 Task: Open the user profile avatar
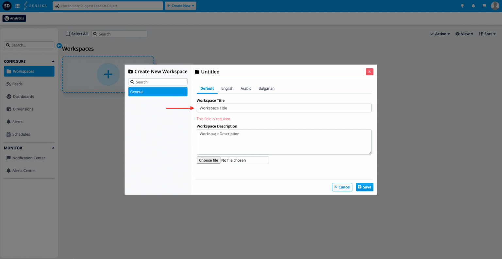495,6
